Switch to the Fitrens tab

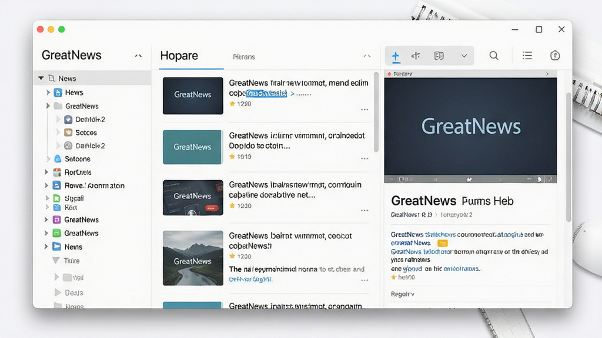244,57
